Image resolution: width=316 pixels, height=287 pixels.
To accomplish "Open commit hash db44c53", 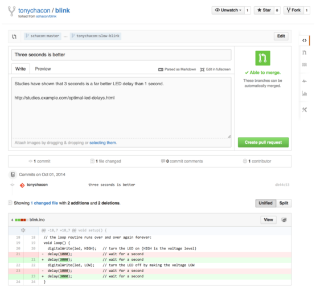I will click(282, 185).
